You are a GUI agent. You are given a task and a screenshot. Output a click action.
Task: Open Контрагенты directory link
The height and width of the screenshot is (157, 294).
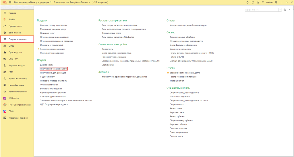(107, 49)
